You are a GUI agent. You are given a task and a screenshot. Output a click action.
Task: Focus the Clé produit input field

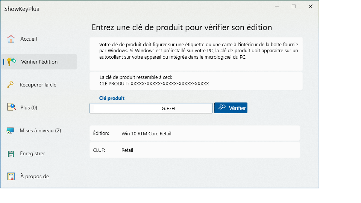pos(151,108)
